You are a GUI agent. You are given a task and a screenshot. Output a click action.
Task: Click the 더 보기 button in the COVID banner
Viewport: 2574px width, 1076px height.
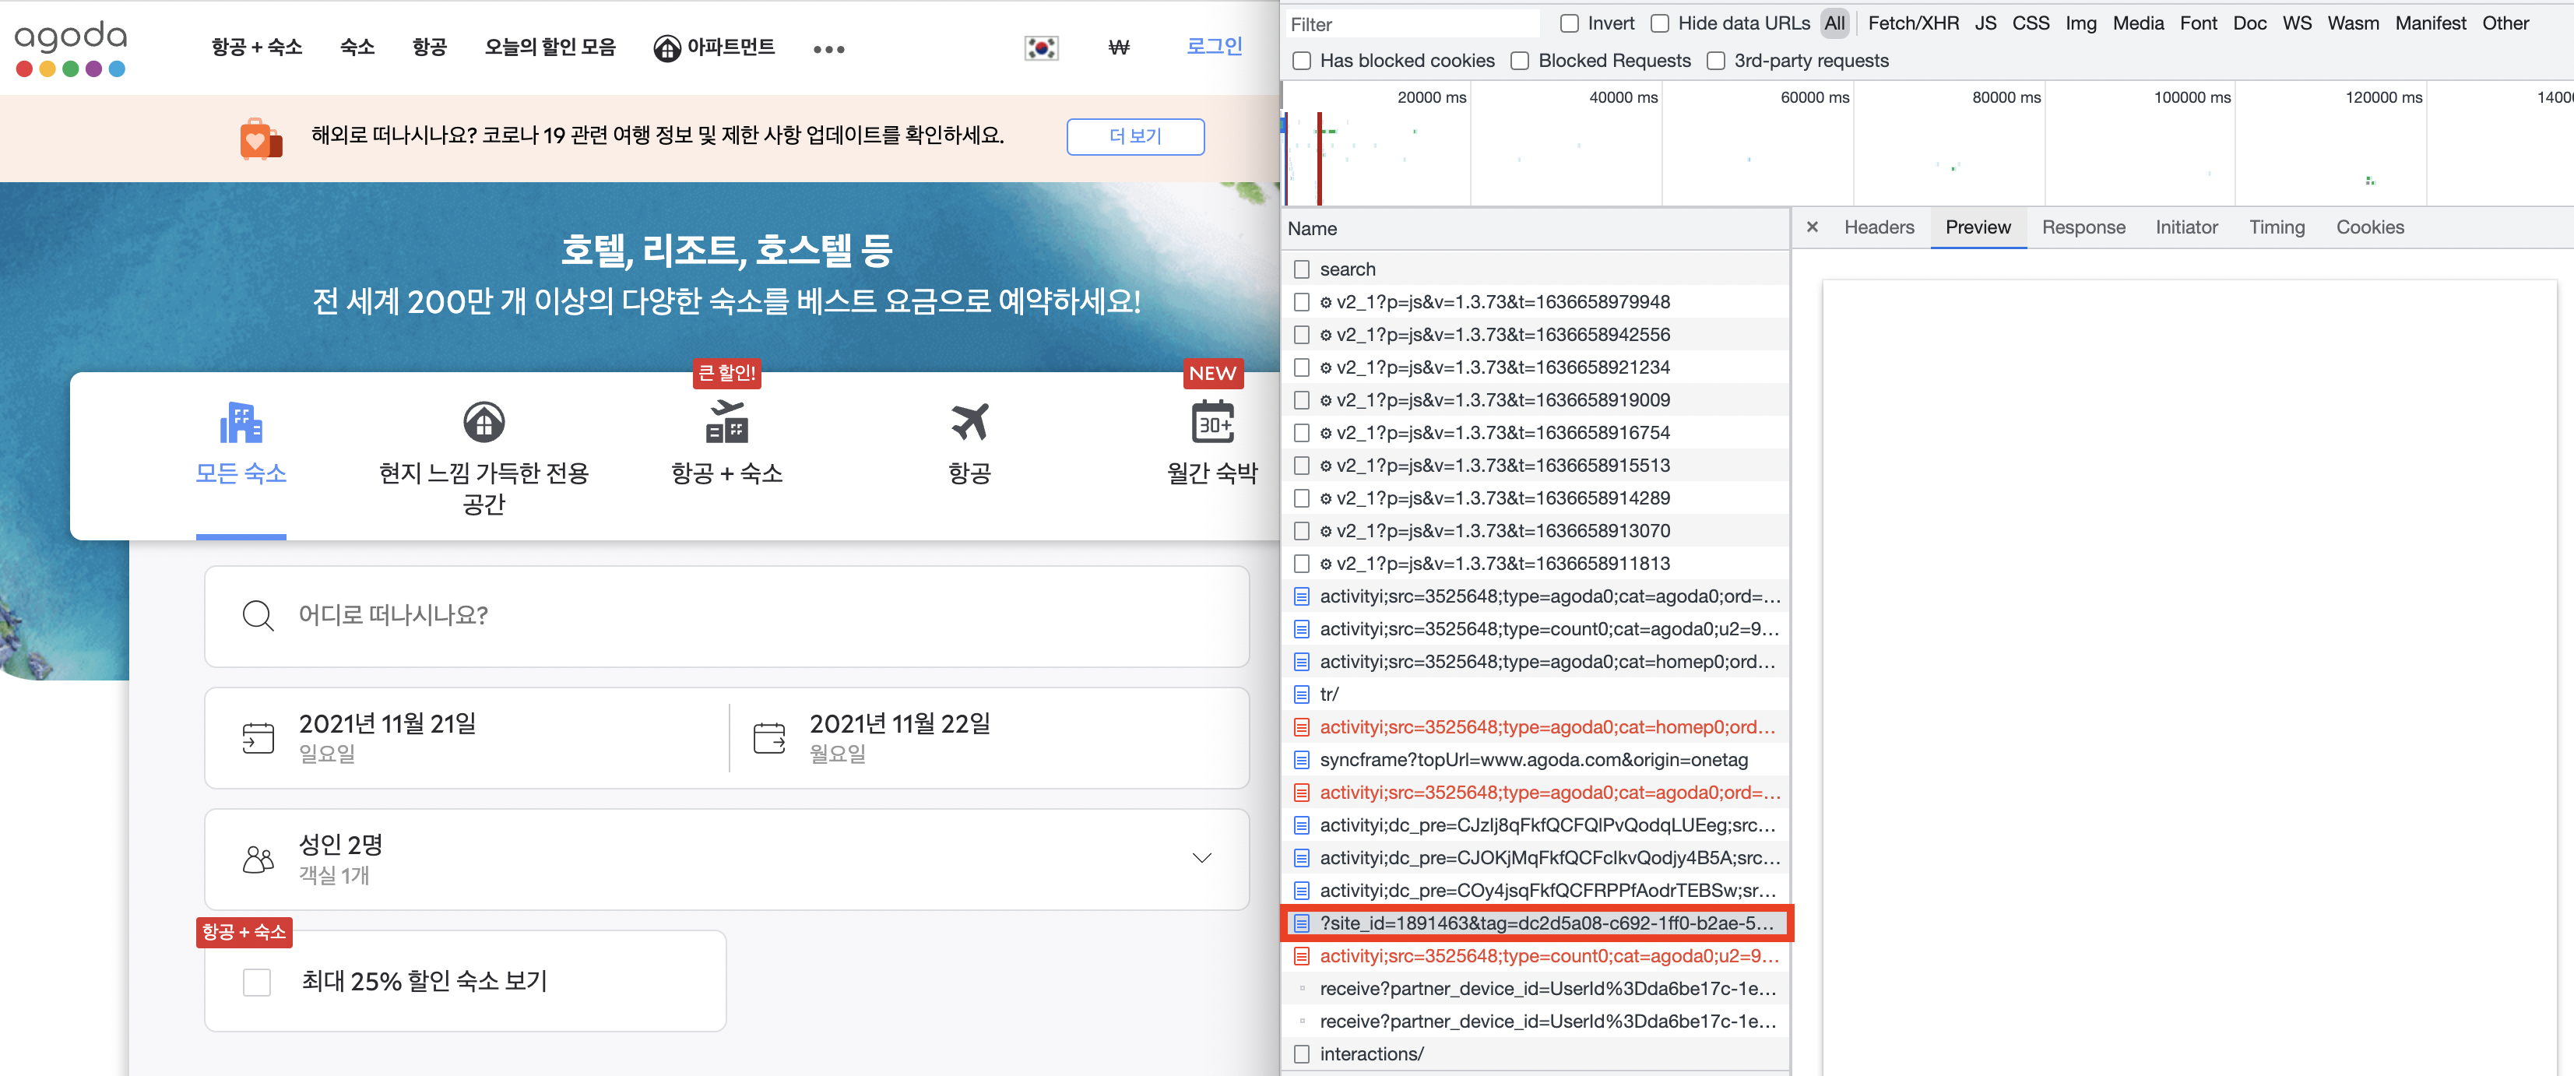[1135, 137]
